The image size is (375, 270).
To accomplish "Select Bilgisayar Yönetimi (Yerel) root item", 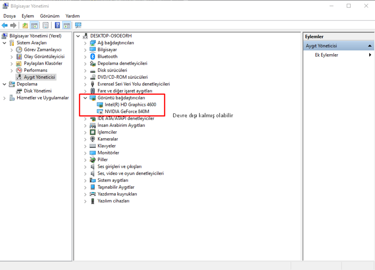I will (x=35, y=36).
